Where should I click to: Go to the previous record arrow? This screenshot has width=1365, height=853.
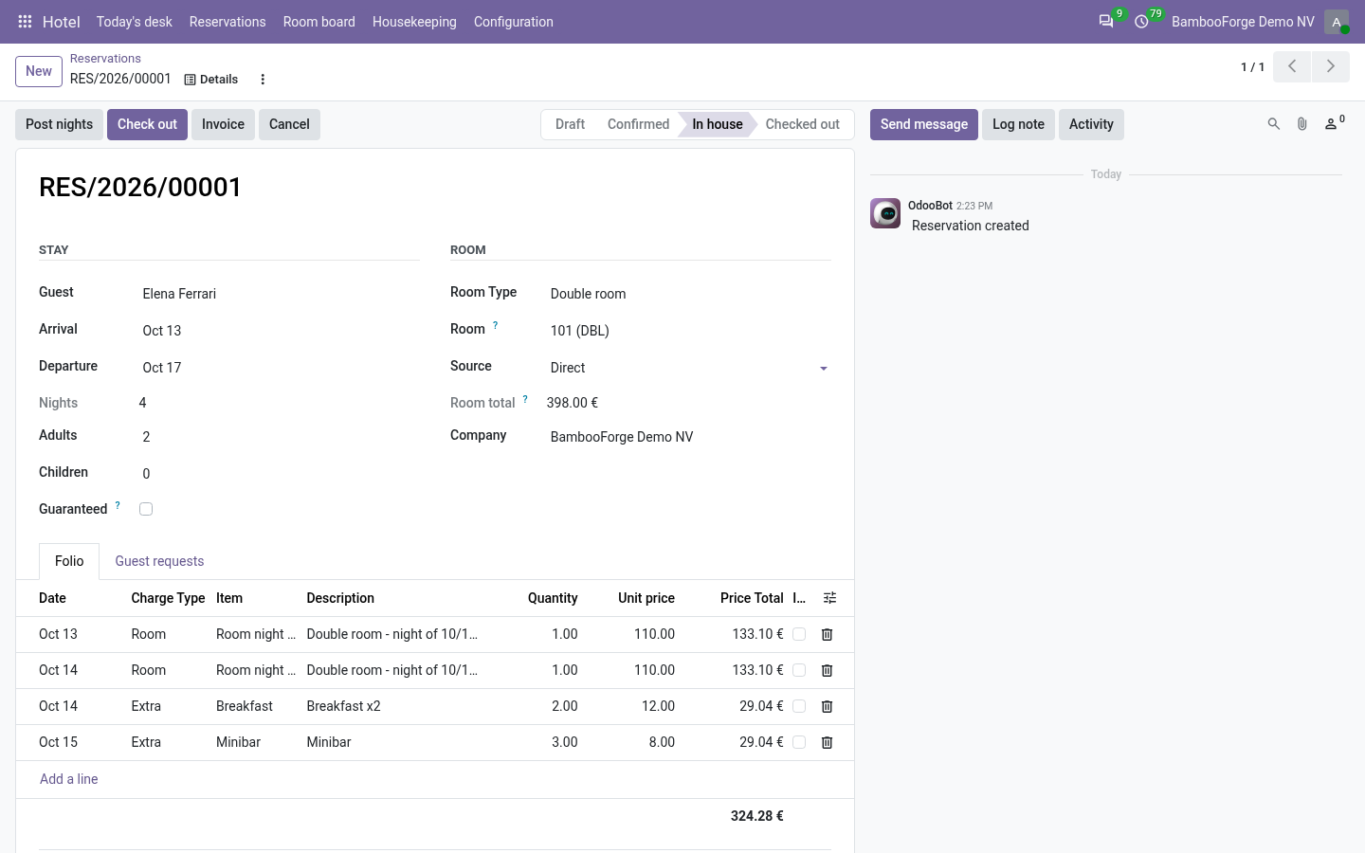[1292, 66]
